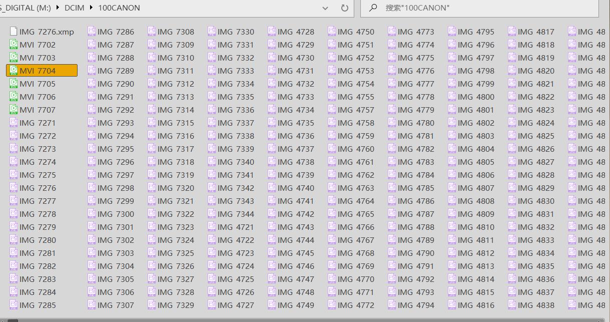Click the image icon of IMG 4728

coord(272,32)
